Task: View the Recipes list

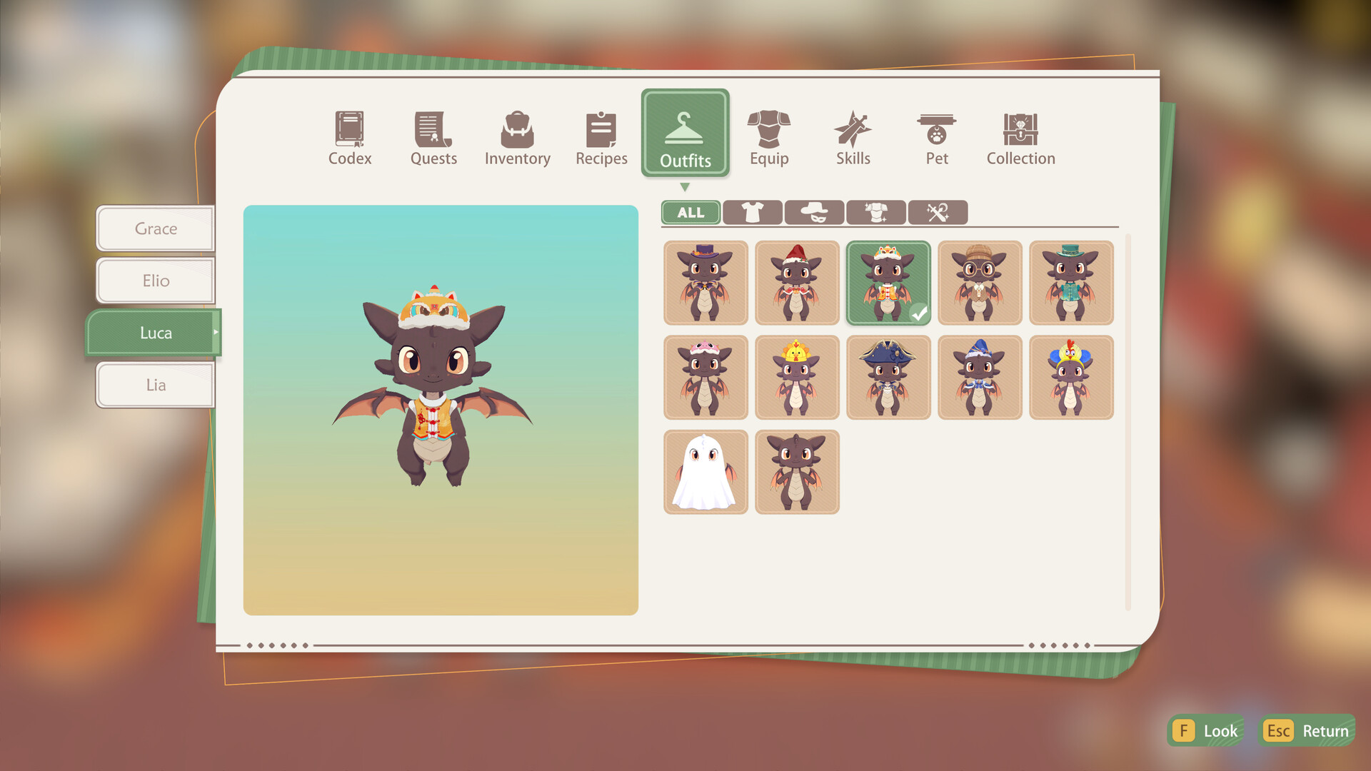Action: click(x=601, y=136)
